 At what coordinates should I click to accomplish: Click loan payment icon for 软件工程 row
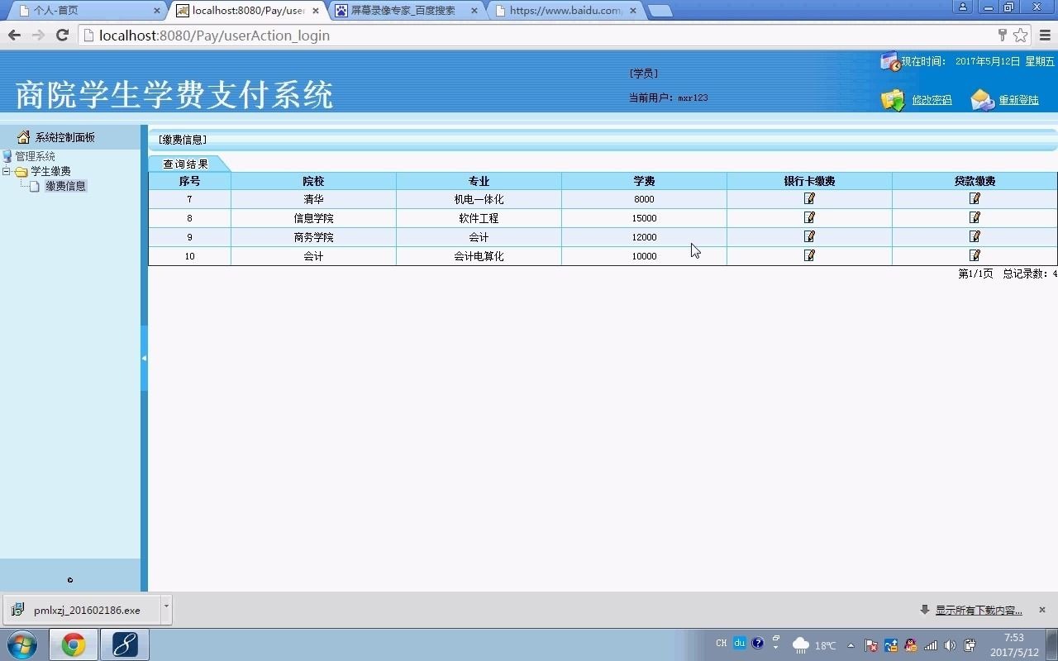[975, 217]
